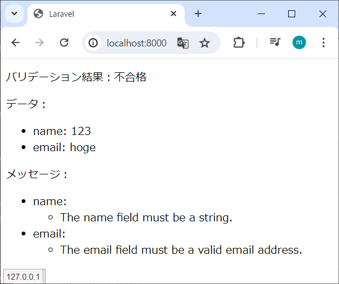
Task: View site information icon in address bar
Action: (x=94, y=43)
